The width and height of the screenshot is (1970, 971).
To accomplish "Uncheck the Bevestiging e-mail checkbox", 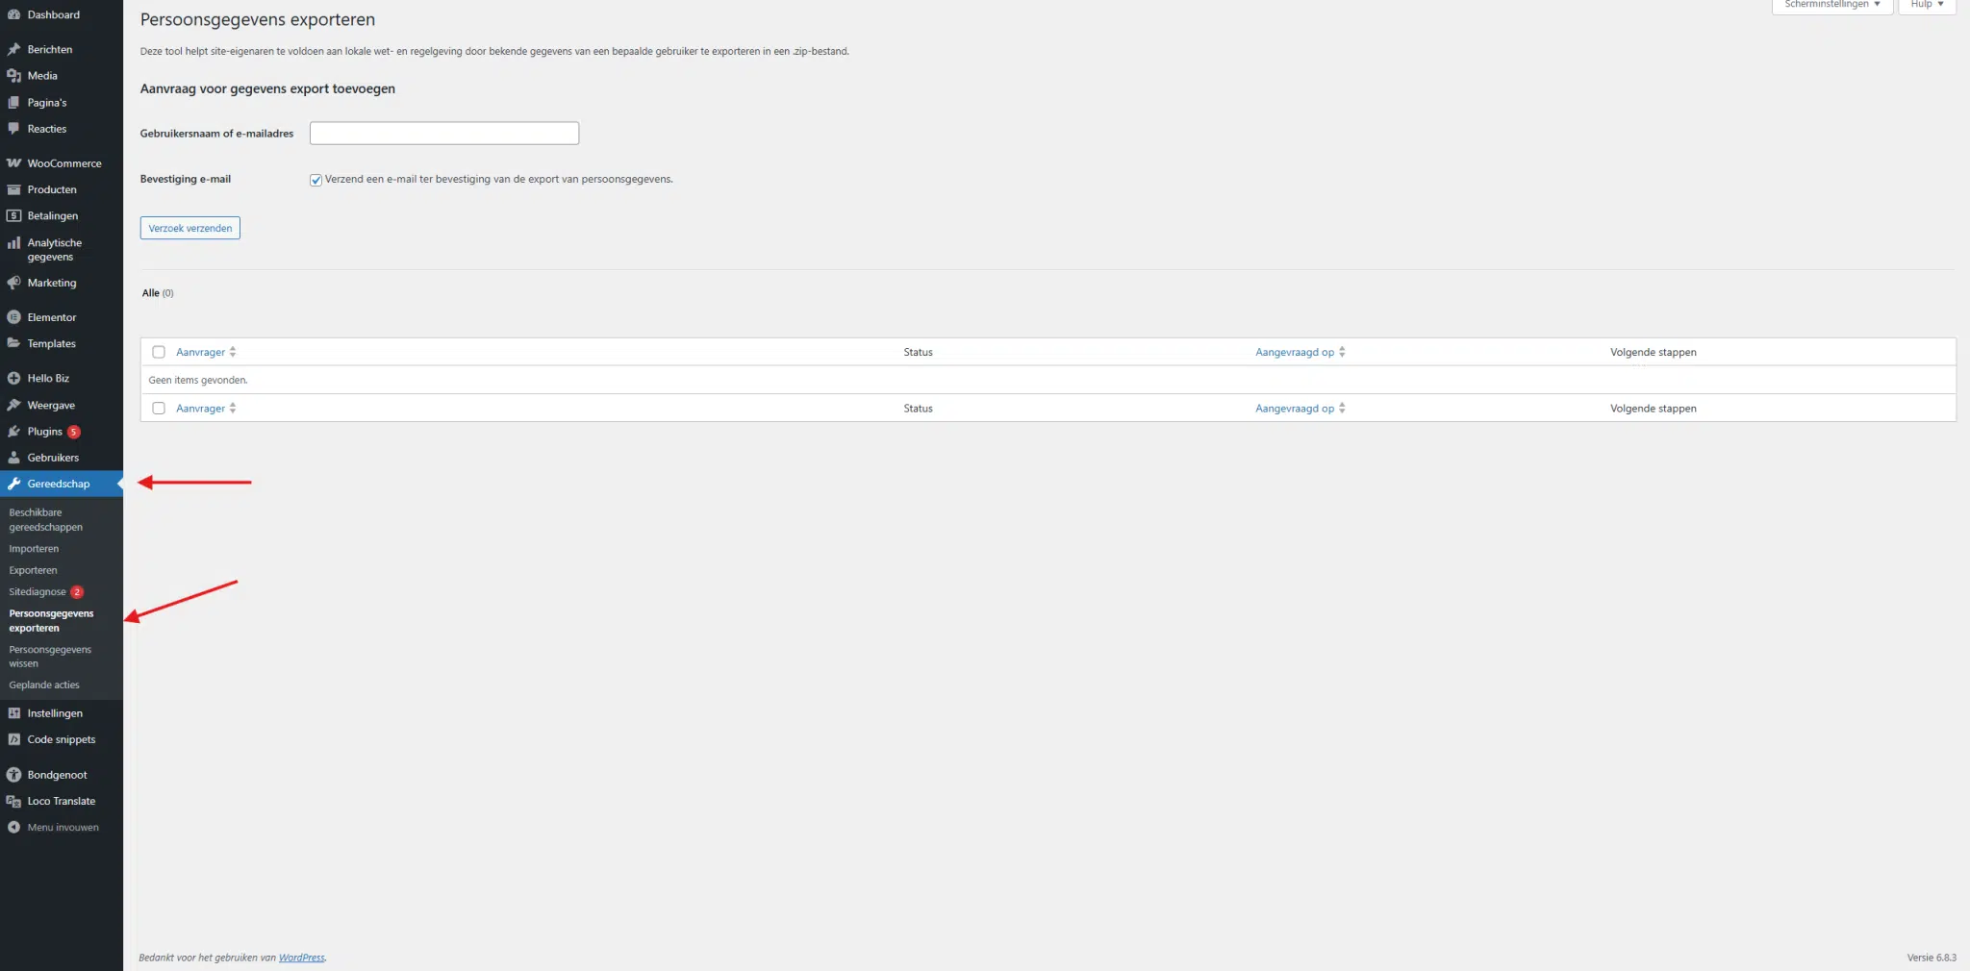I will pyautogui.click(x=316, y=180).
